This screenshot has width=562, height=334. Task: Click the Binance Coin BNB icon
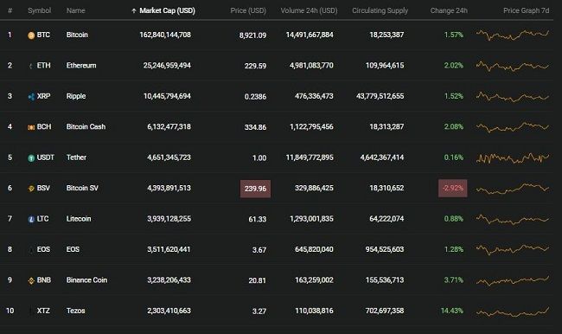pos(31,280)
